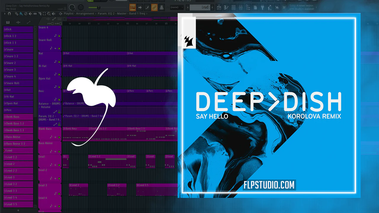Screen dimensions: 379x213
Task: Click bar 65 on the timeline ruler
Action: point(128,23)
